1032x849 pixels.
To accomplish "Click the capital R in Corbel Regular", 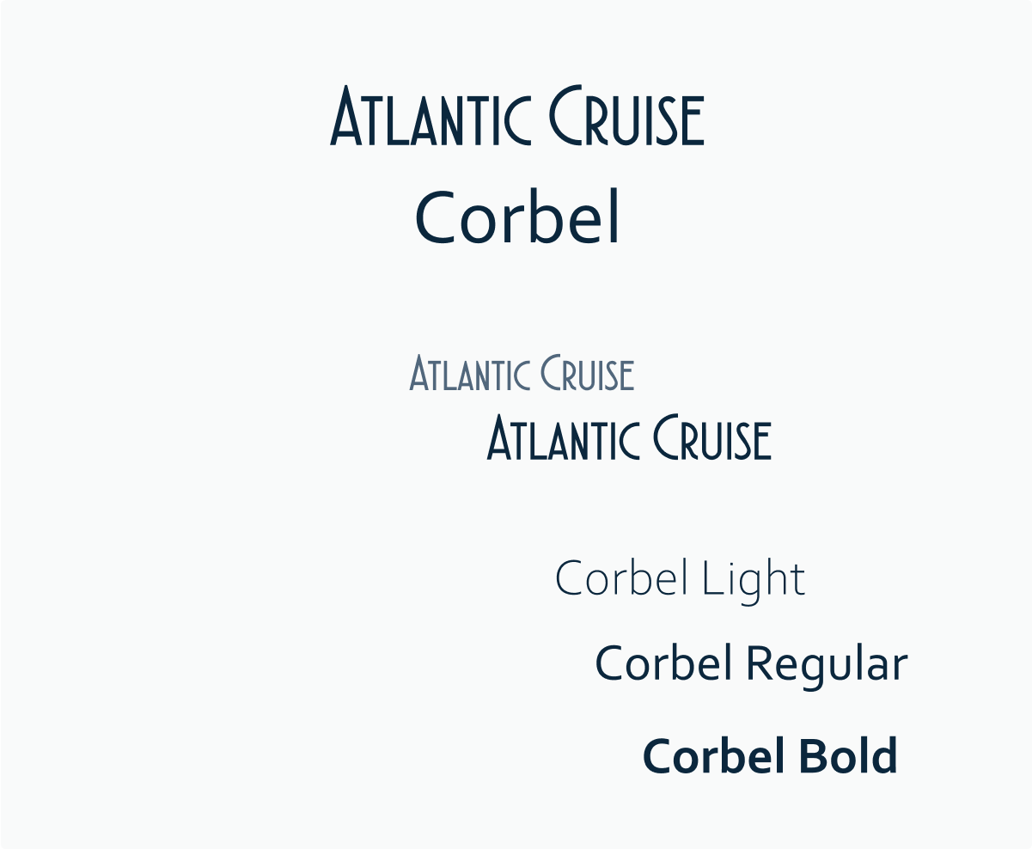I will click(x=760, y=663).
